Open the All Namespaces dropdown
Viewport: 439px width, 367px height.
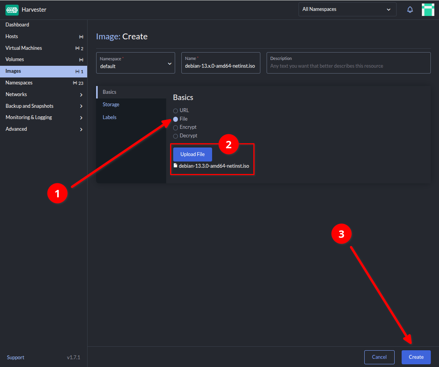(347, 9)
